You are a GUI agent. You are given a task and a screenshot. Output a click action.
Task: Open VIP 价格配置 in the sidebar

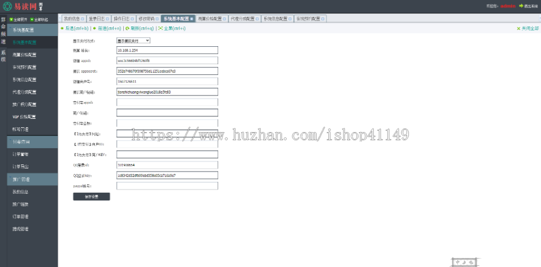pos(32,117)
